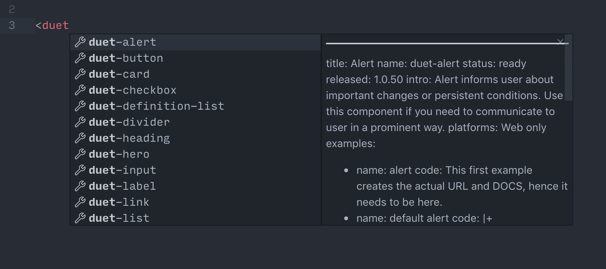This screenshot has height=269, width=606.
Task: Click the wrench icon beside duet-definition-list
Action: (x=80, y=106)
